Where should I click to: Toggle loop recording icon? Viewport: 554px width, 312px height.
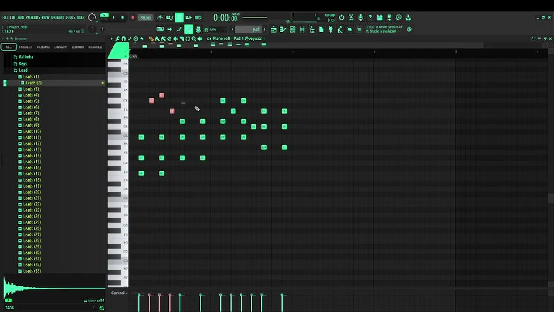pyautogui.click(x=198, y=17)
